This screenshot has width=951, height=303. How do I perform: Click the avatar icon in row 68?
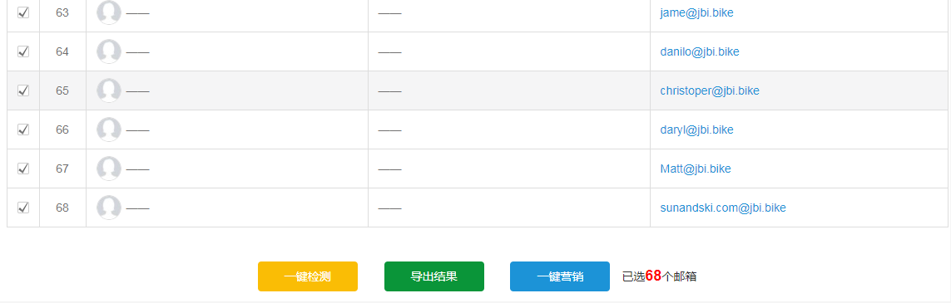coord(108,208)
